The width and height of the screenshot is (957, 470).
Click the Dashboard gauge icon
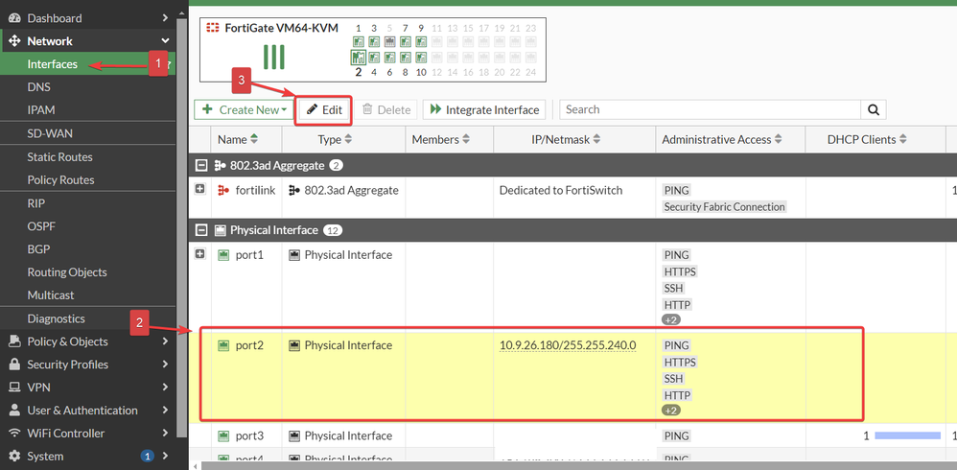pyautogui.click(x=14, y=18)
